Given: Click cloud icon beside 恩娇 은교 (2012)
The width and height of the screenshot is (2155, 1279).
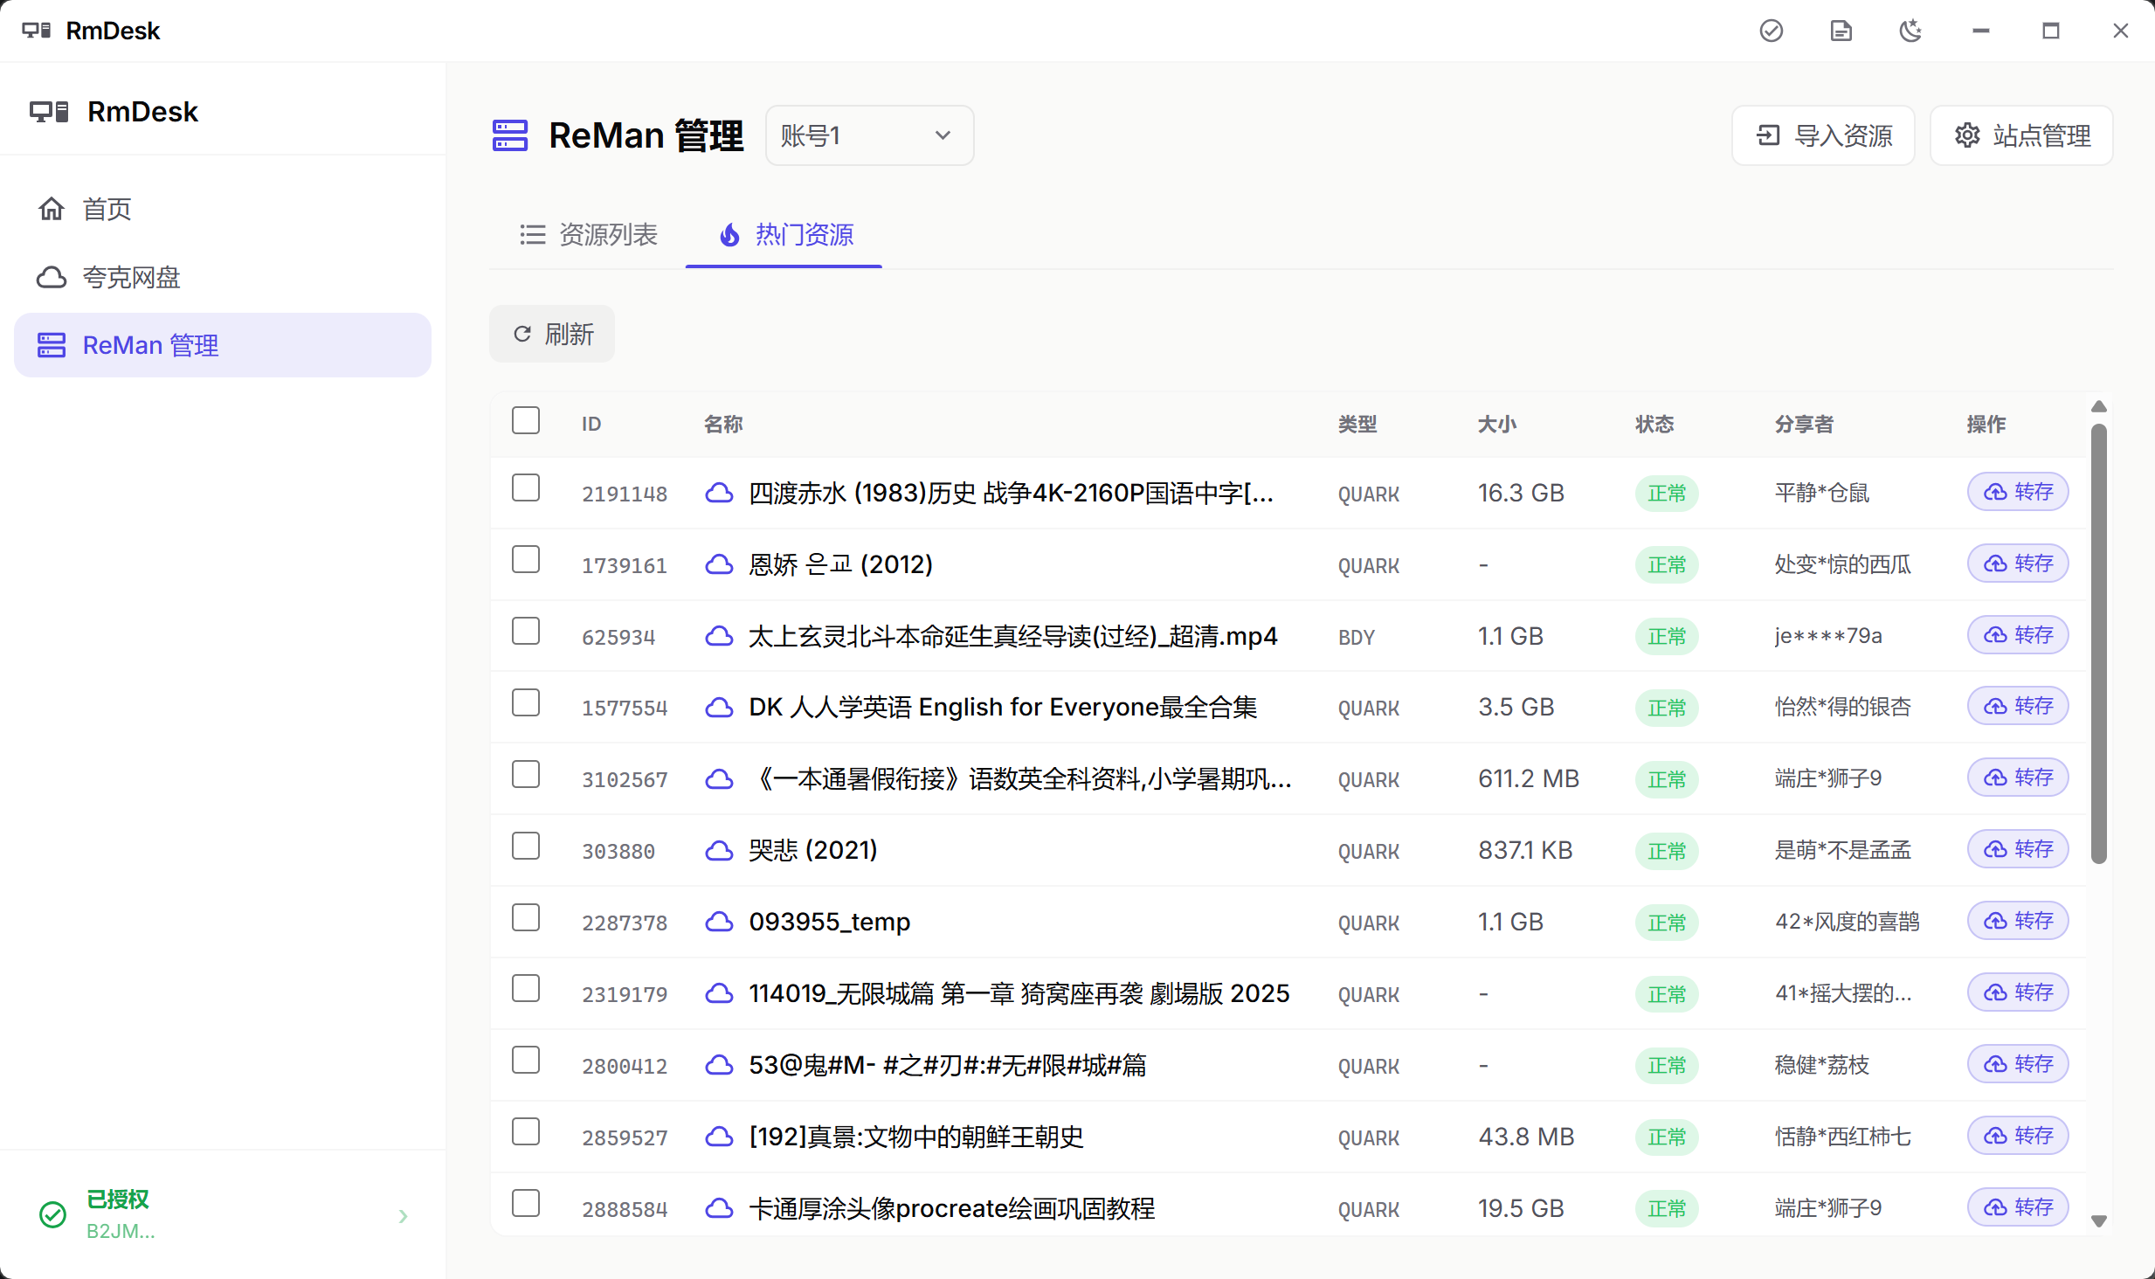Looking at the screenshot, I should (719, 564).
